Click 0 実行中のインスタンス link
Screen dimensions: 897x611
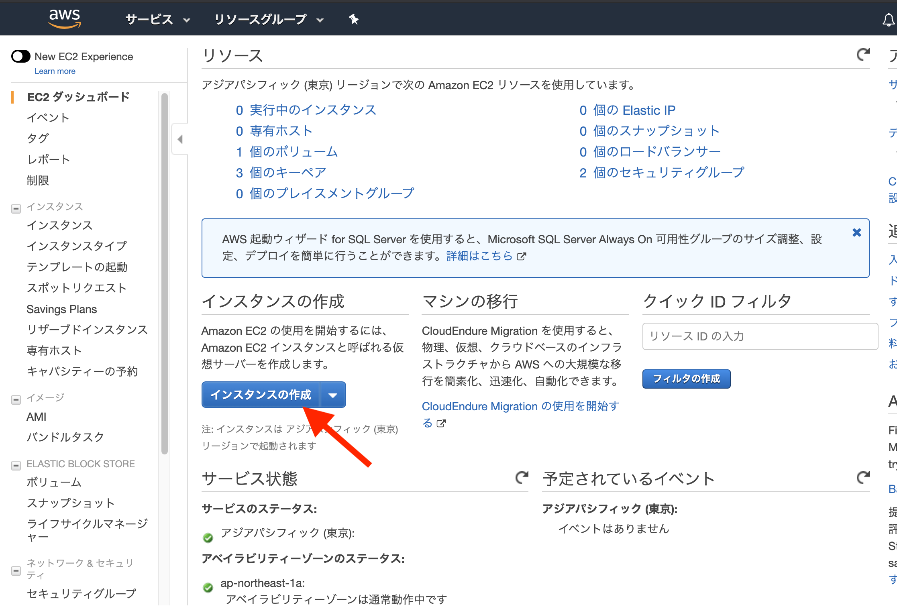click(x=306, y=110)
